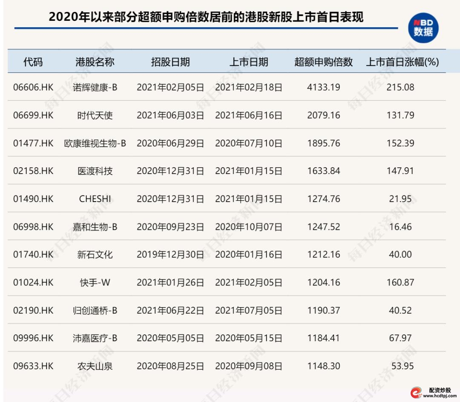Image resolution: width=460 pixels, height=402 pixels.
Task: Select the name 归创通桥-B
Action: pyautogui.click(x=95, y=310)
